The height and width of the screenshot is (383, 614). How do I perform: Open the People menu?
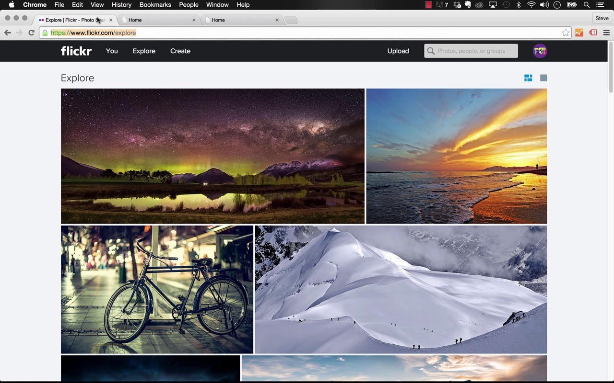pos(189,5)
